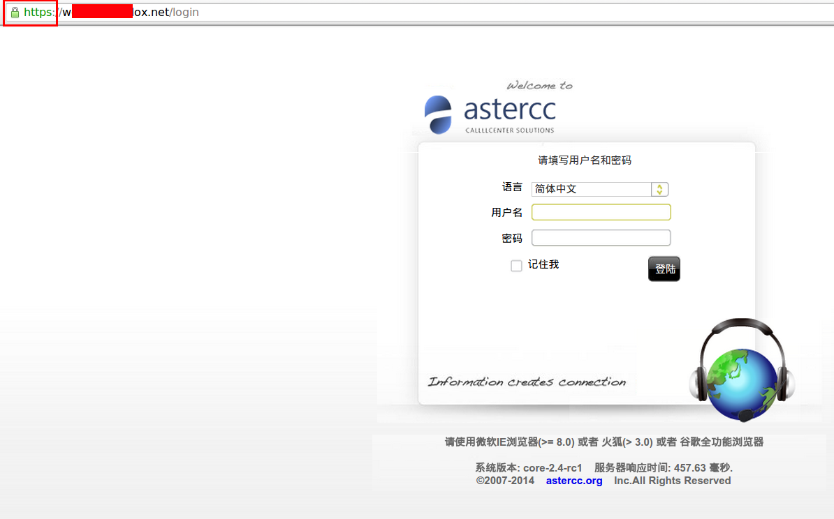
Task: Toggle the 记住我 remember me checkbox
Action: tap(516, 266)
